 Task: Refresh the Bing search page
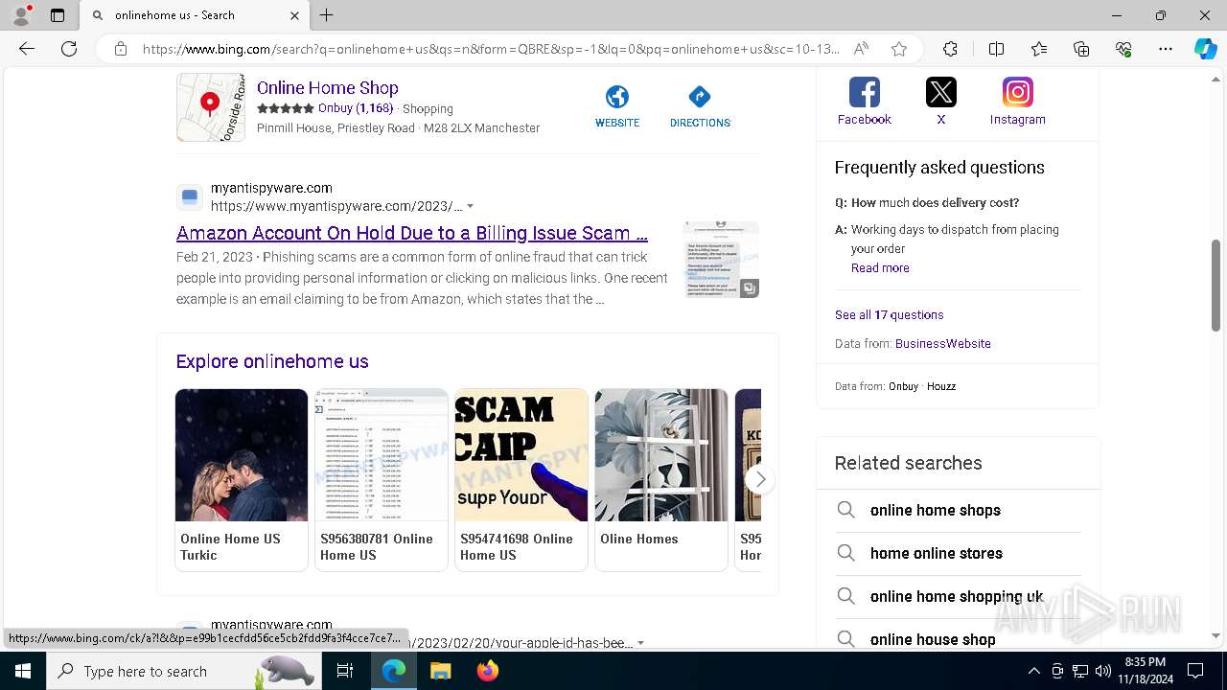coord(69,49)
